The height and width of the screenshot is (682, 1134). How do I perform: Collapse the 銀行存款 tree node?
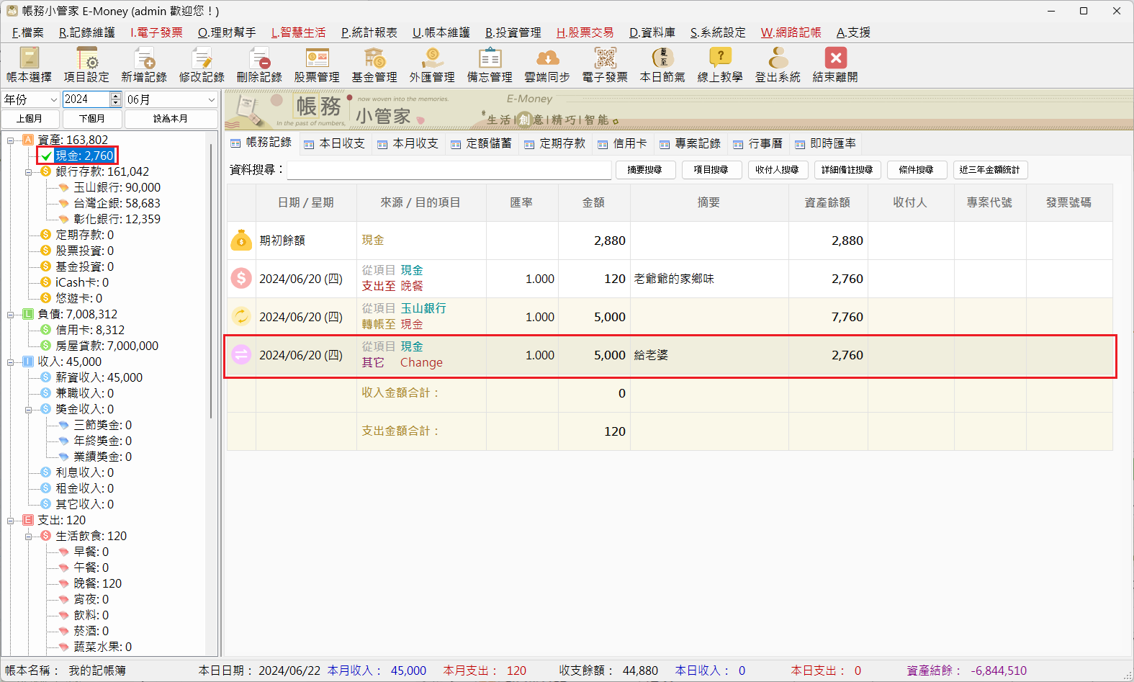coord(29,171)
